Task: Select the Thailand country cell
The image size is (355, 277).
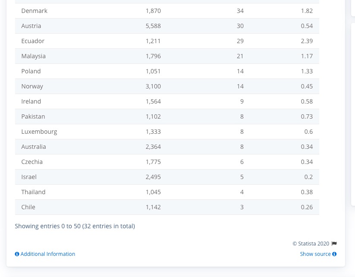Action: (33, 192)
